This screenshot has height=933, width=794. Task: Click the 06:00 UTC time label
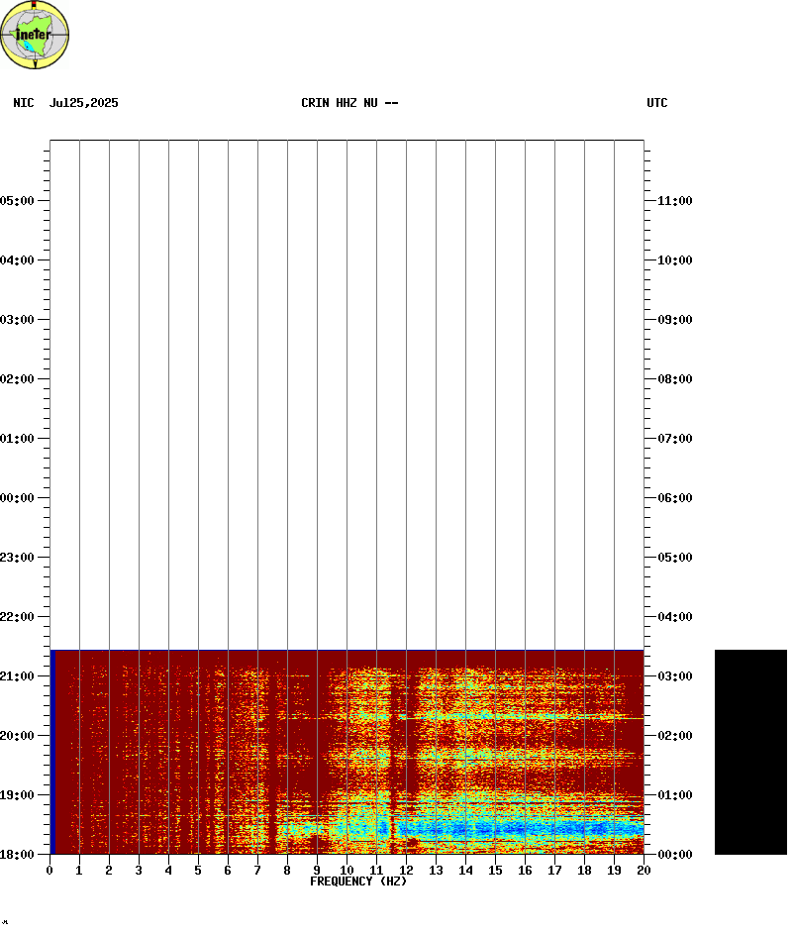[x=675, y=498]
